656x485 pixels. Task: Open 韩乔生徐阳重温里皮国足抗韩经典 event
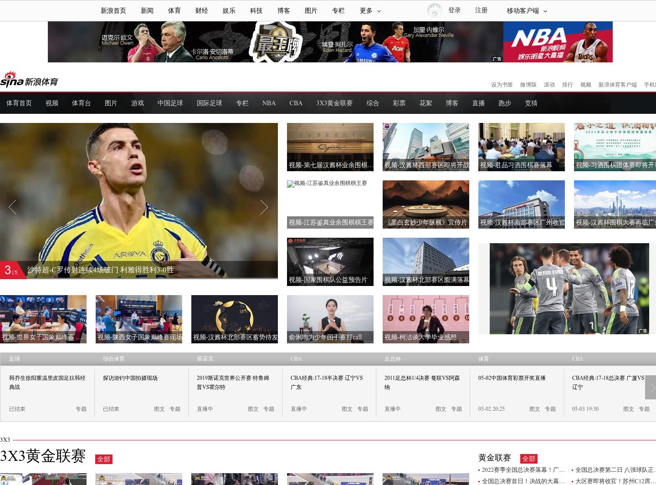tap(47, 383)
